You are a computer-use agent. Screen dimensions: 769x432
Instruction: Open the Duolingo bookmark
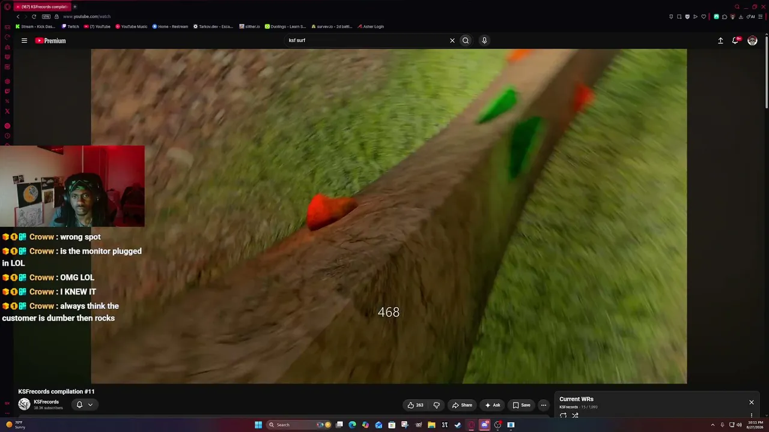point(285,26)
